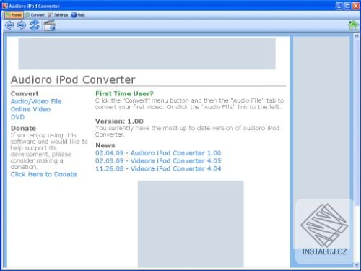Select the DVD convert link
361x271 pixels.
tap(17, 117)
